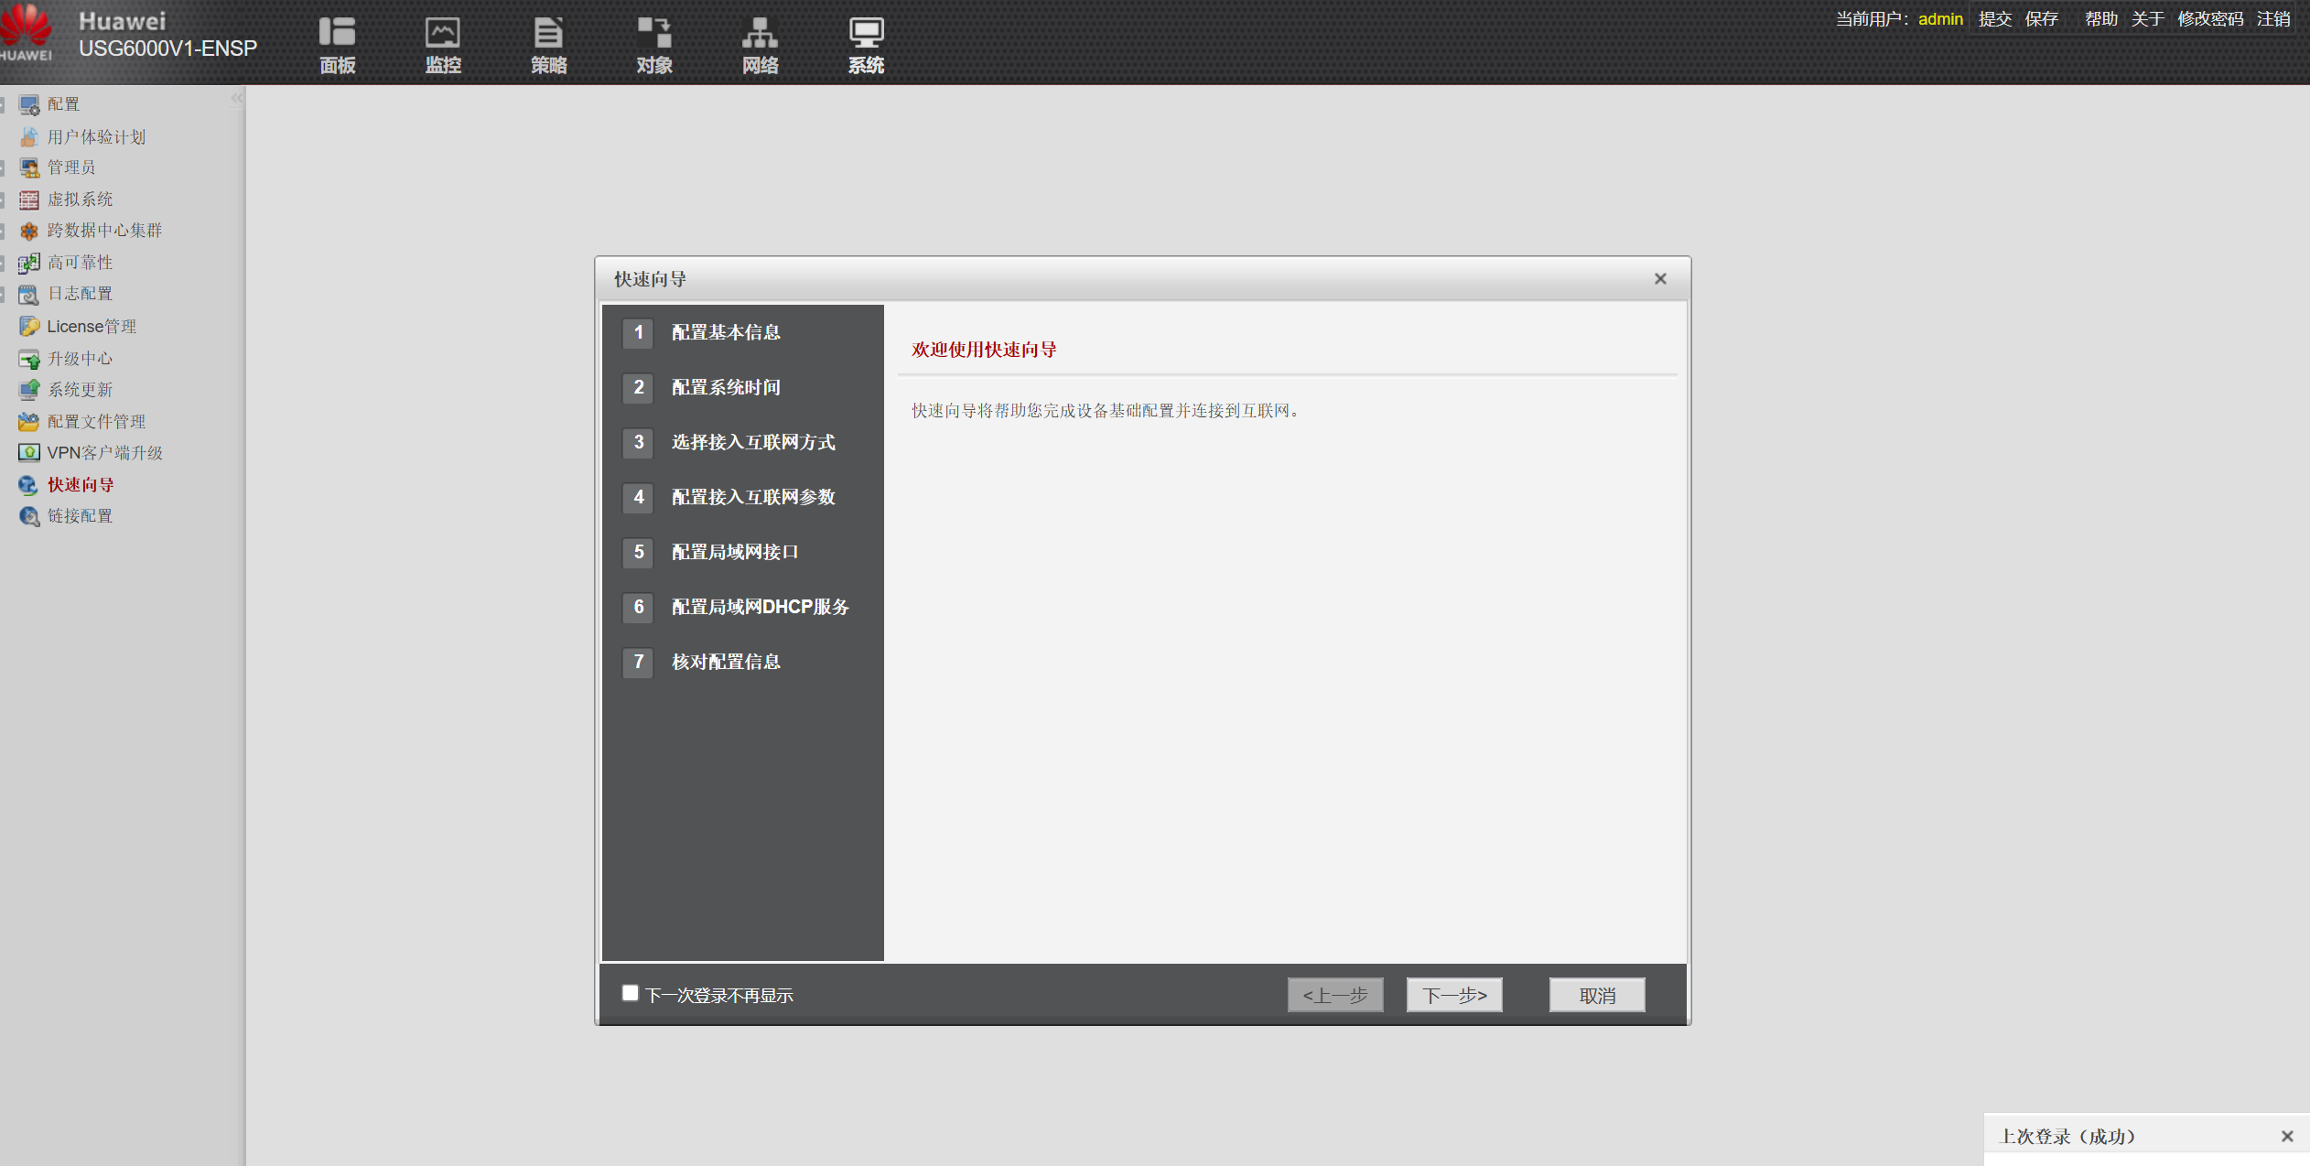Screen dimensions: 2310x1166
Task: Select 链接配置 in sidebar
Action: (80, 516)
